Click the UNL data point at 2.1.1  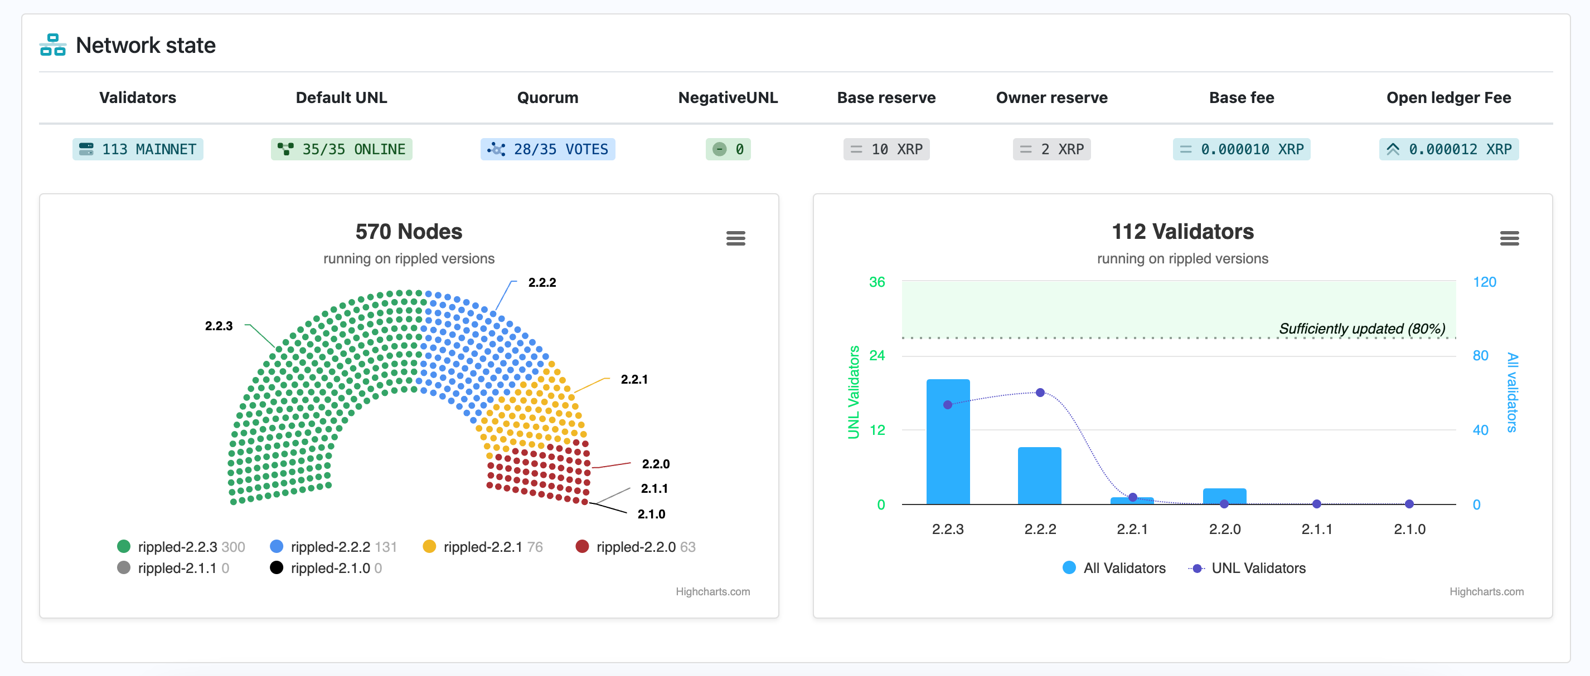pyautogui.click(x=1317, y=504)
